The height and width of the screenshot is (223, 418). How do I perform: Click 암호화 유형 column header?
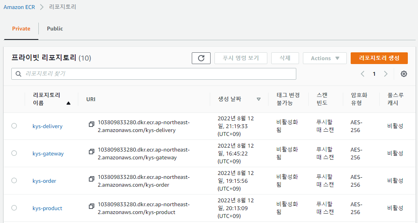pos(359,99)
